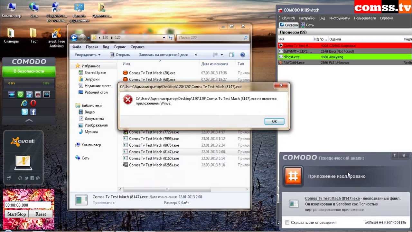Expand the address bar history dropdown

164,38
